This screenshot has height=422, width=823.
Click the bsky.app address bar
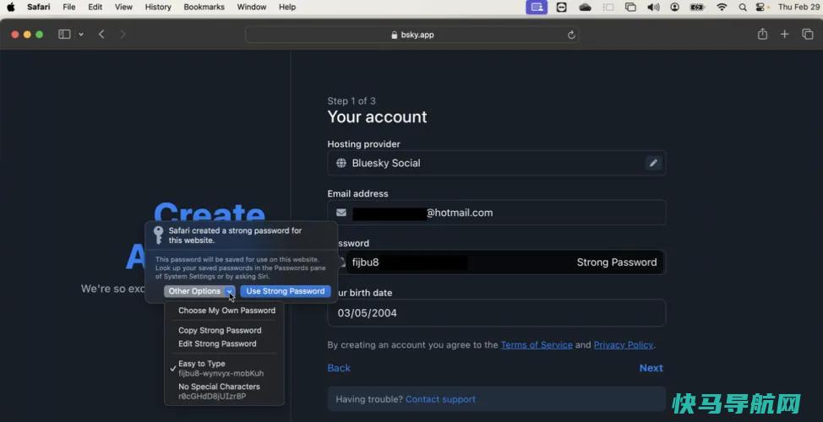coord(412,35)
